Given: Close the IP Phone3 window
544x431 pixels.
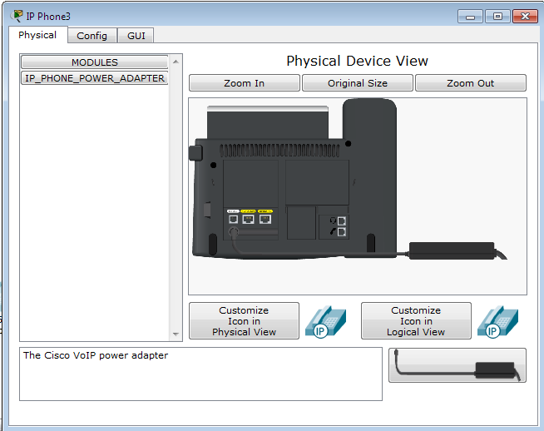Looking at the screenshot, I should click(x=525, y=17).
